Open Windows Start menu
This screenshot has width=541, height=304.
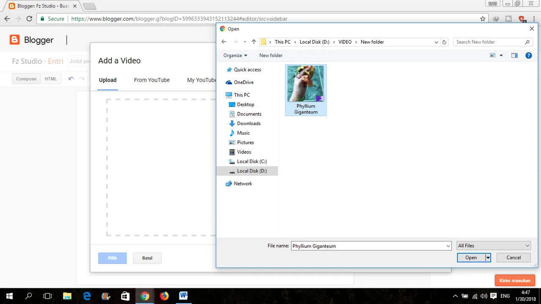click(x=9, y=296)
